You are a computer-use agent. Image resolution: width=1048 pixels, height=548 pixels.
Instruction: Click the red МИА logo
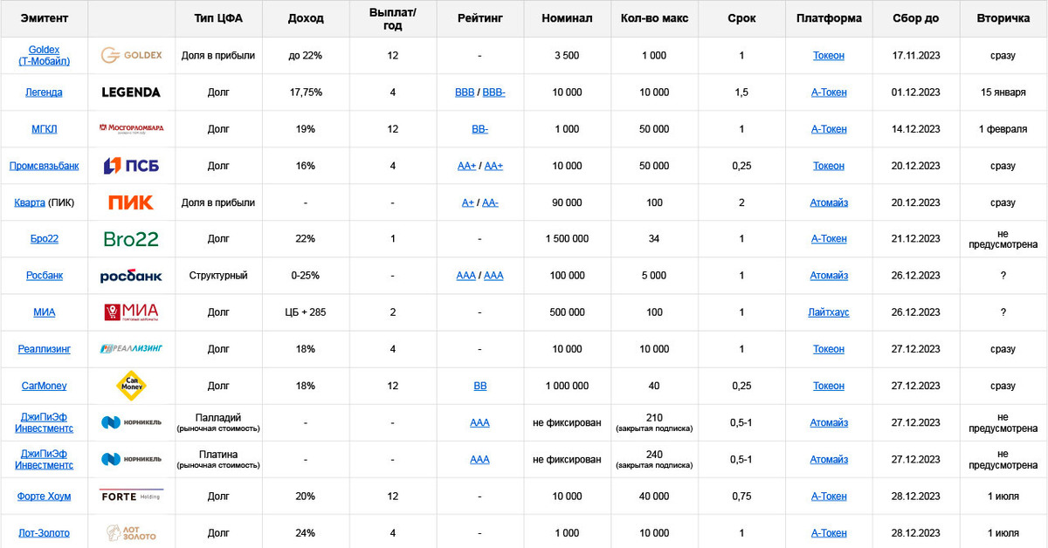tap(131, 312)
